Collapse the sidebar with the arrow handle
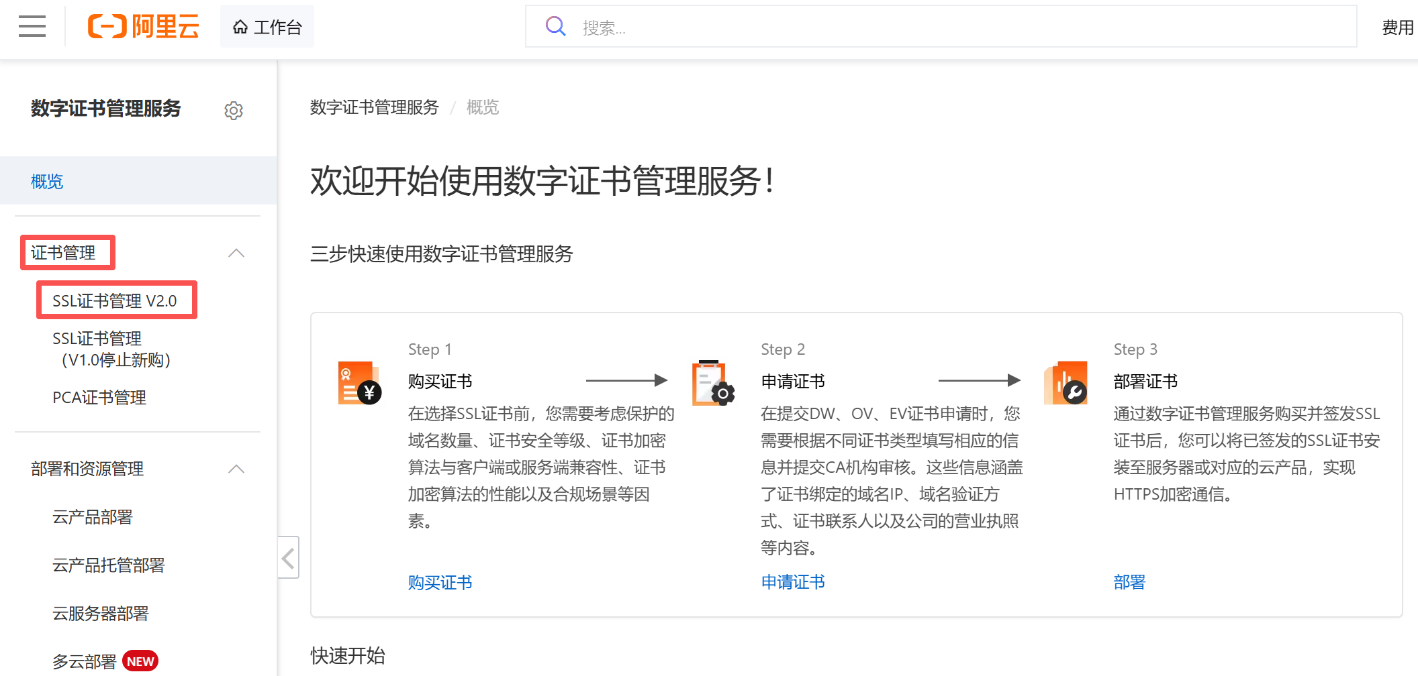The height and width of the screenshot is (676, 1418). 289,557
